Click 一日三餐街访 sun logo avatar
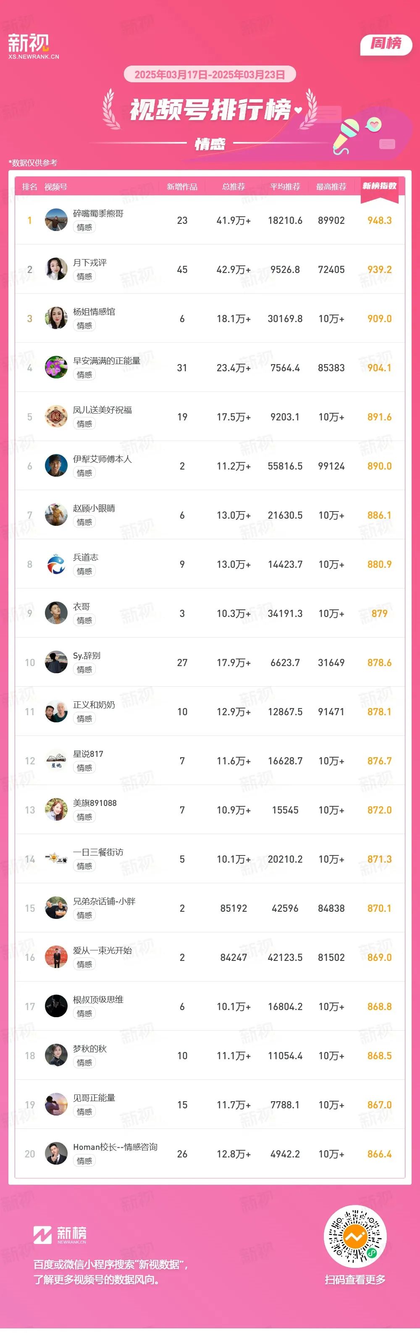Image resolution: width=420 pixels, height=1333 pixels. [56, 859]
